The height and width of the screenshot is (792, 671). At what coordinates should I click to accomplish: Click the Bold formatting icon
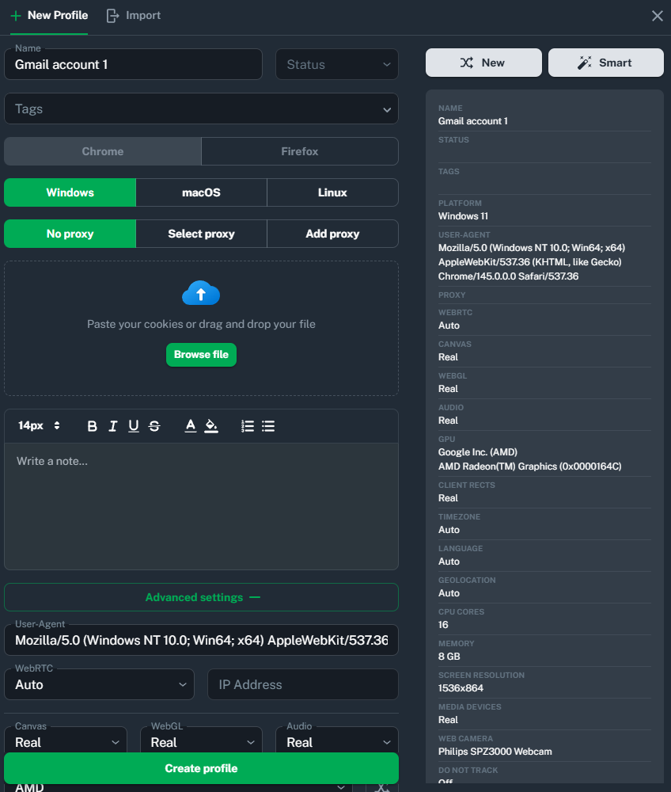click(x=93, y=426)
